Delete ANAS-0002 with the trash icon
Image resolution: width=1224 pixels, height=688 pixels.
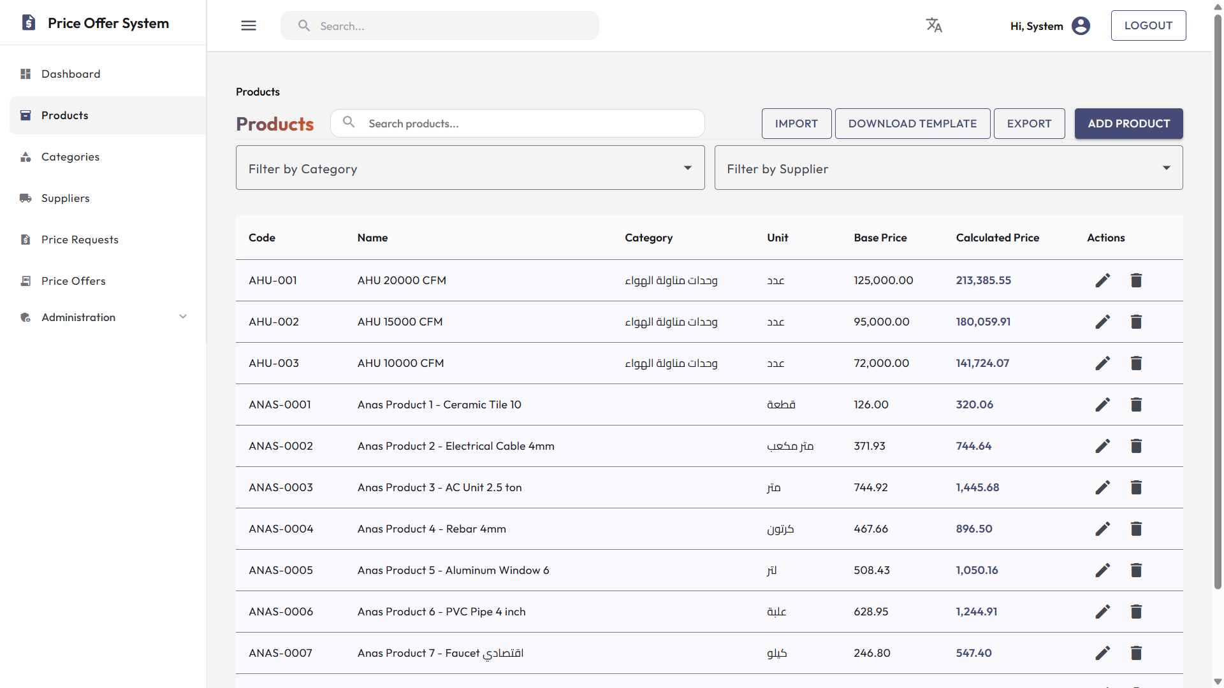click(1137, 446)
